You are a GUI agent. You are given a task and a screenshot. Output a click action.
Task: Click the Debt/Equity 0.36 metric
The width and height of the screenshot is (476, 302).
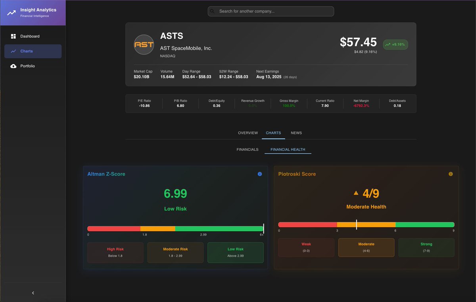(217, 103)
